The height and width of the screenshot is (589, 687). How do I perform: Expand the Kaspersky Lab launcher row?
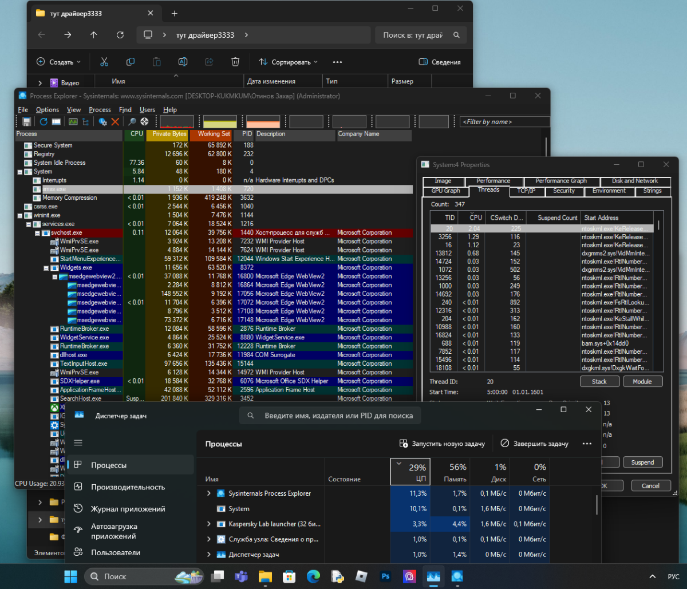click(208, 524)
